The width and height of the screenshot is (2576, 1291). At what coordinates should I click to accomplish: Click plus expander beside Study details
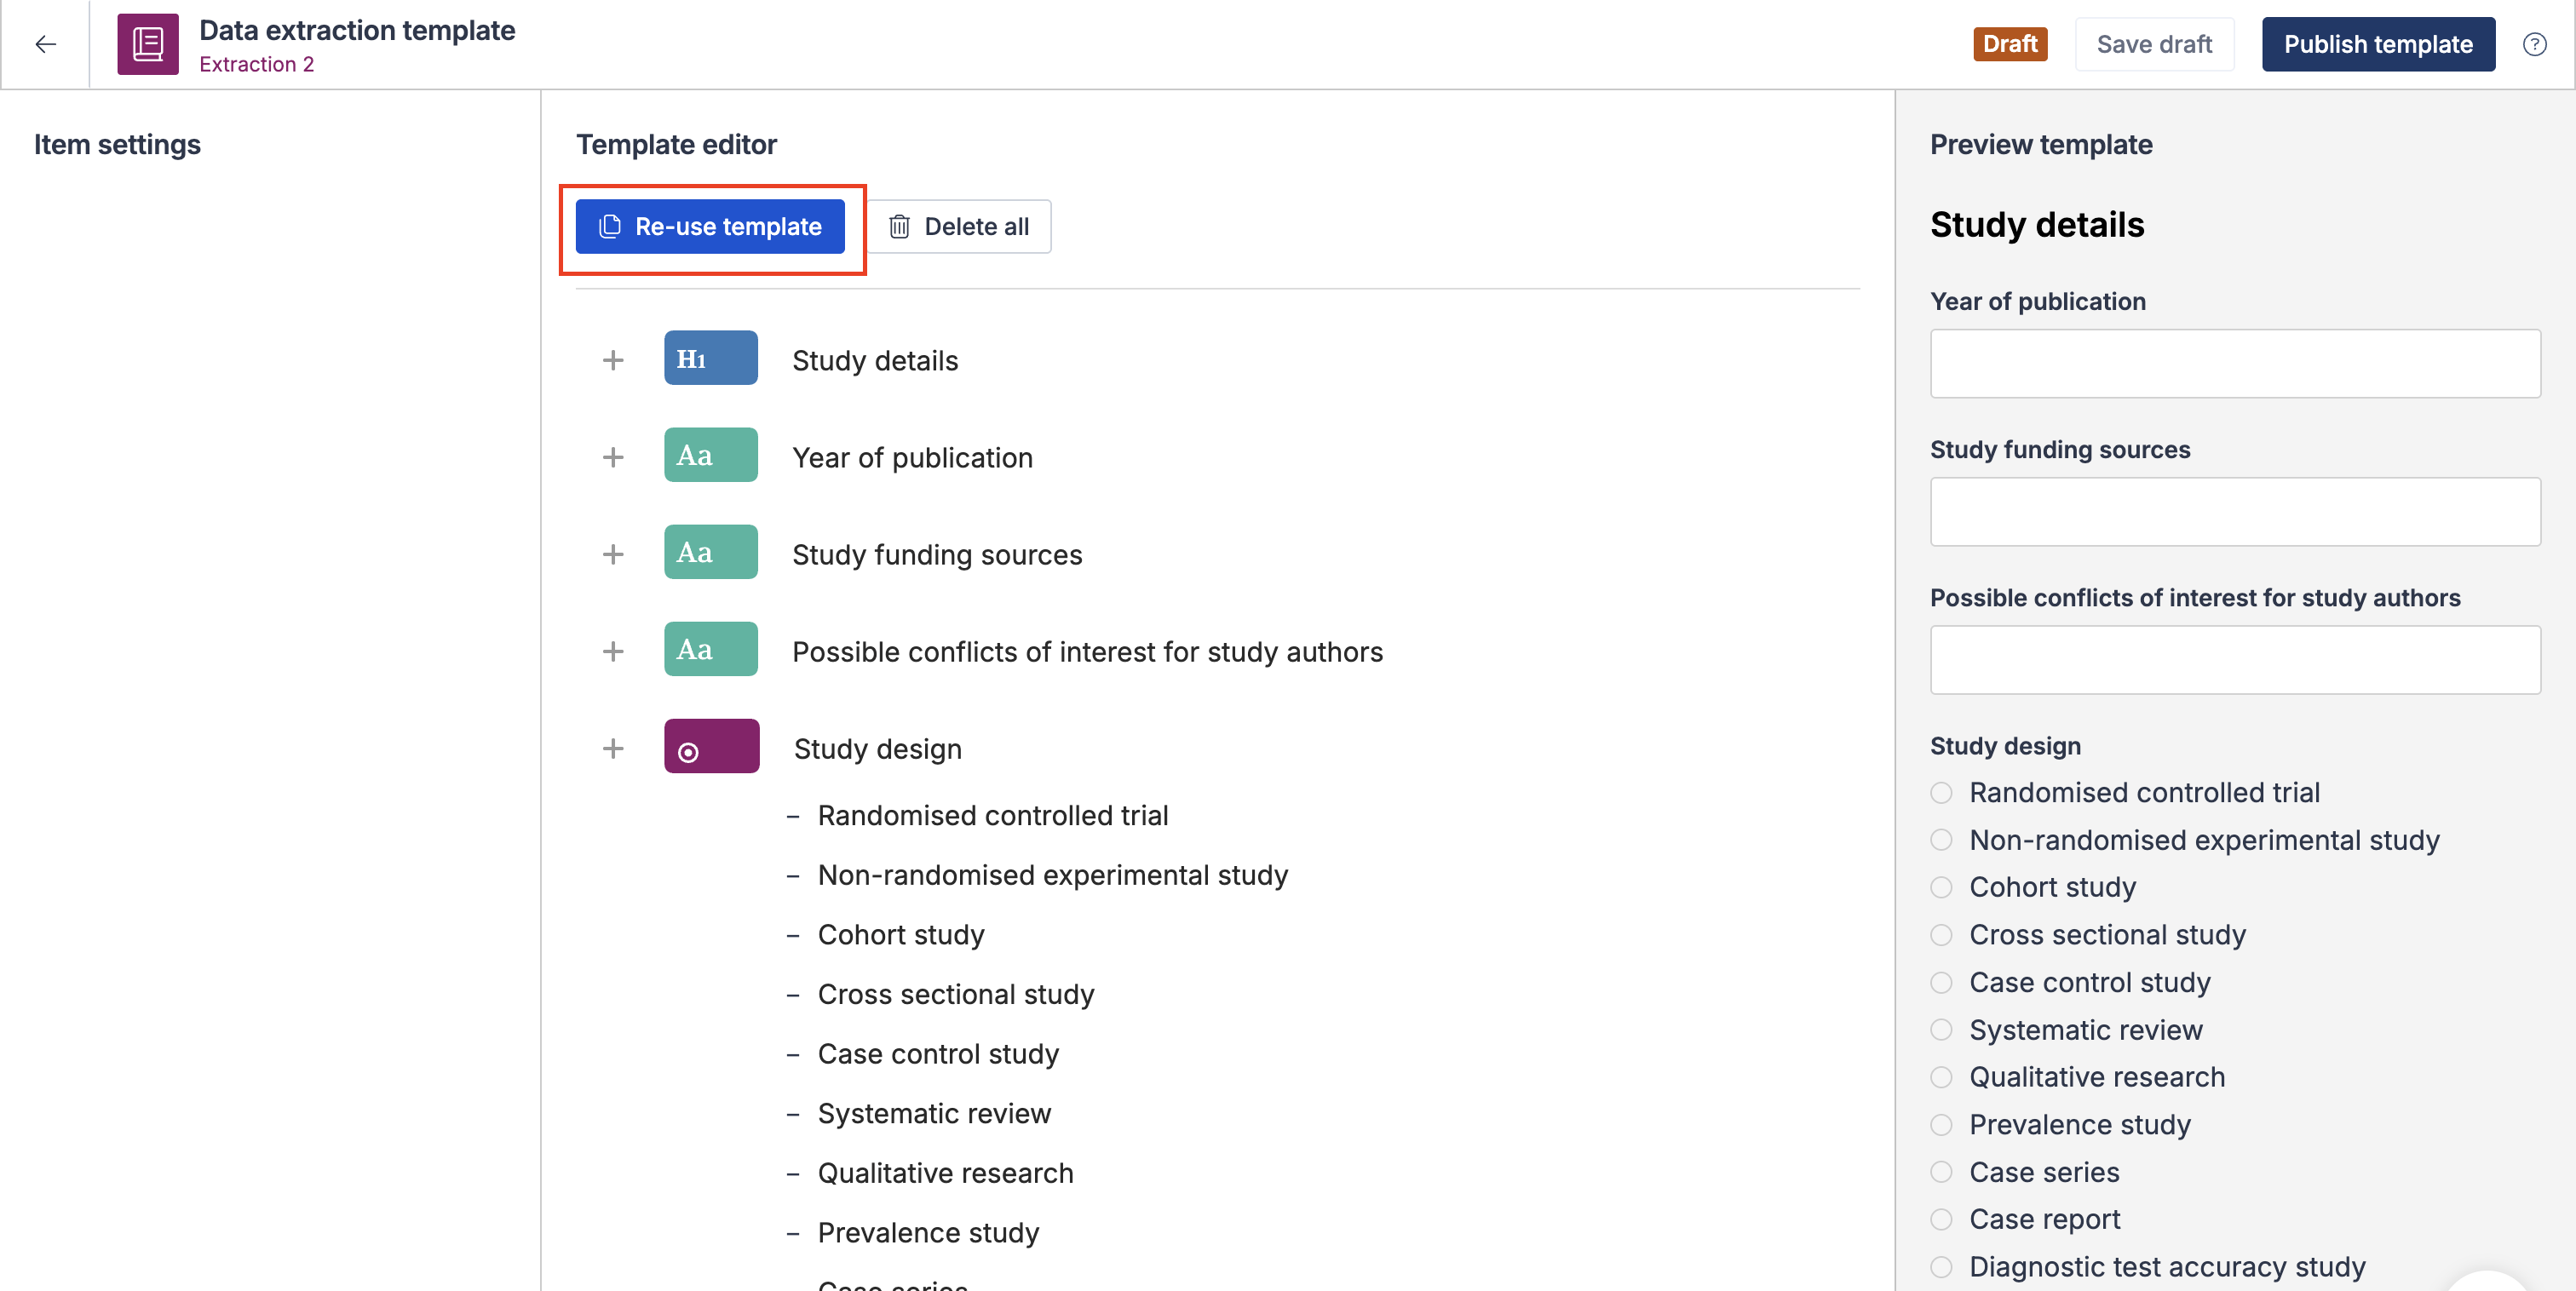click(x=613, y=360)
